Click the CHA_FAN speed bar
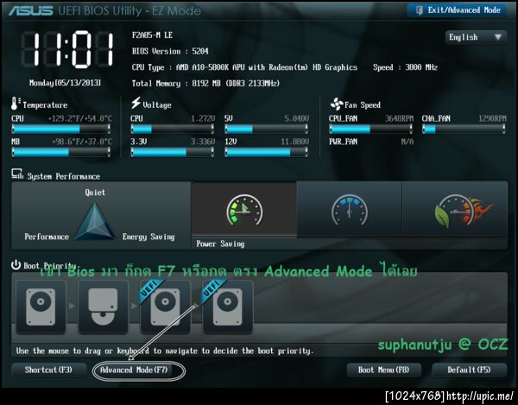 tap(464, 129)
